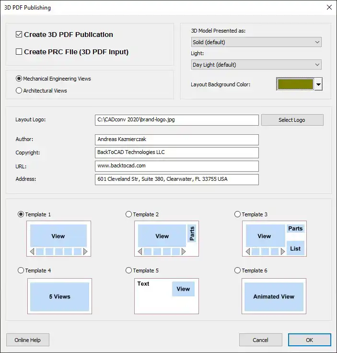Click the Select Logo button
Image resolution: width=337 pixels, height=353 pixels.
coord(292,120)
